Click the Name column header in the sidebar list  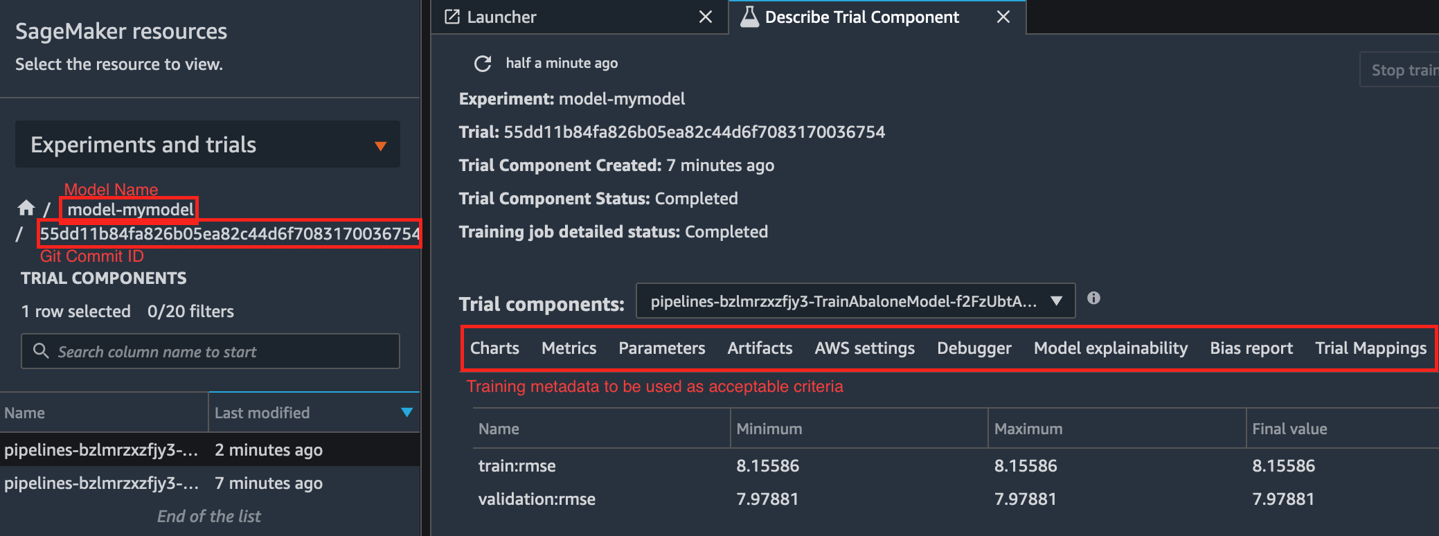click(104, 413)
